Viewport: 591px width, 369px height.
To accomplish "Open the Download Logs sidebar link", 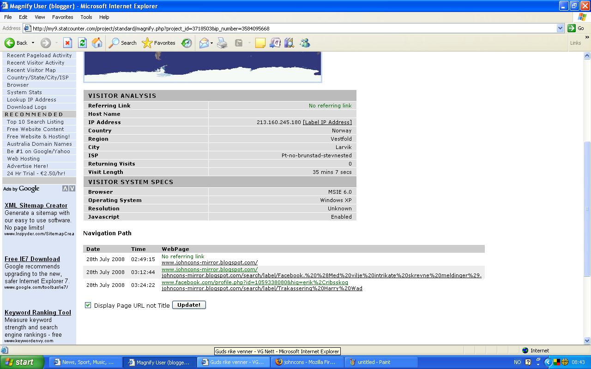I will 27,107.
